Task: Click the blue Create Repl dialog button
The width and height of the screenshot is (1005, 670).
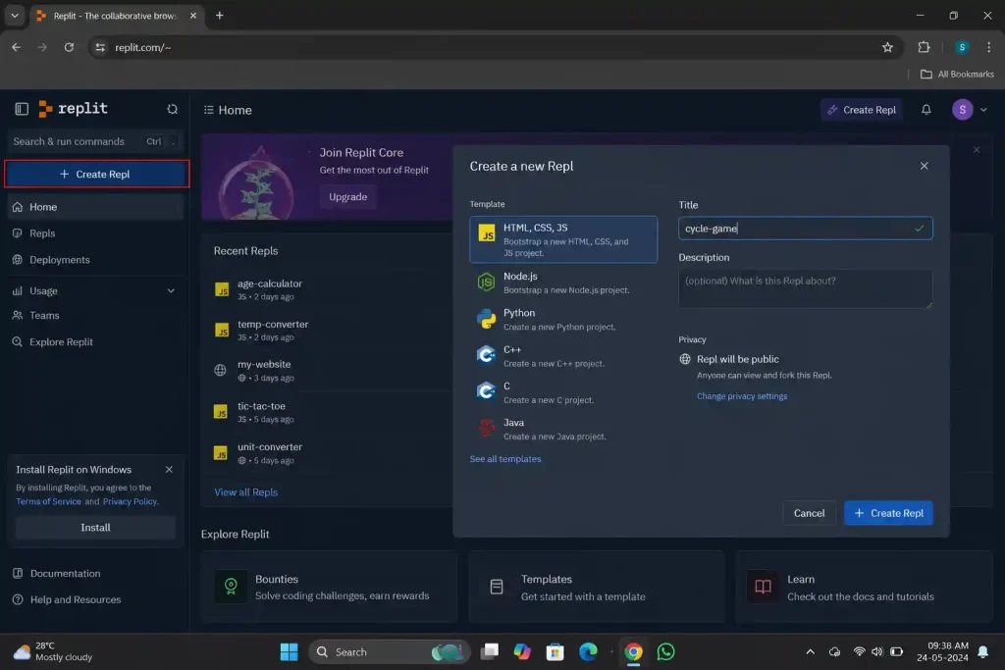Action: coord(887,513)
